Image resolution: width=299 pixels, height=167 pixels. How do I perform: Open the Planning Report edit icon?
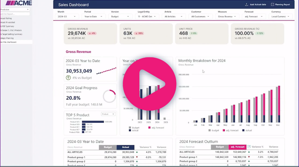[273, 4]
